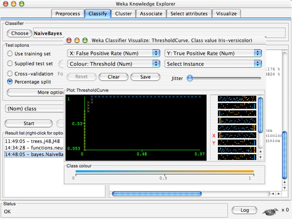Click horizontal scroll left arrow
The height and width of the screenshot is (219, 292).
273,194
